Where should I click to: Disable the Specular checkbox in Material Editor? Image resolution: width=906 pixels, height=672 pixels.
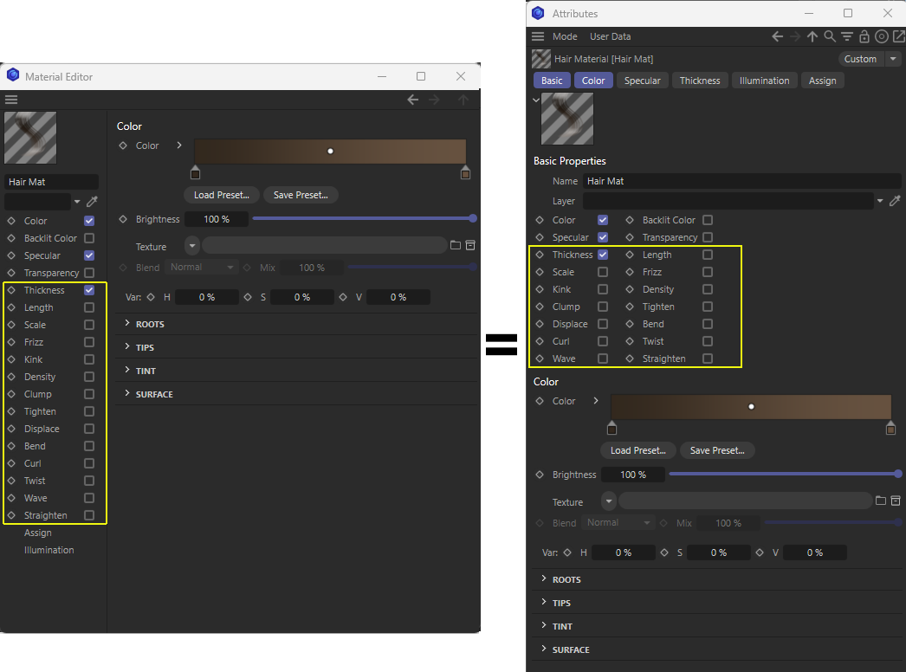point(88,255)
